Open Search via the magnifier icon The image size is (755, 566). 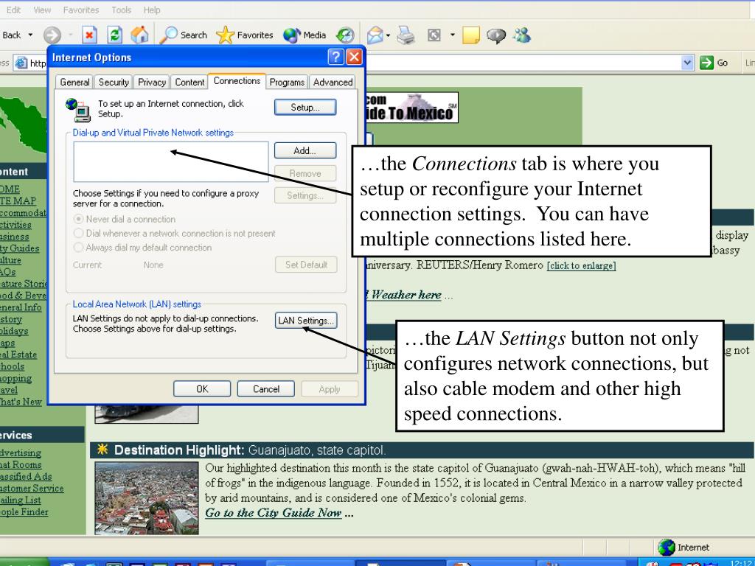pos(169,35)
